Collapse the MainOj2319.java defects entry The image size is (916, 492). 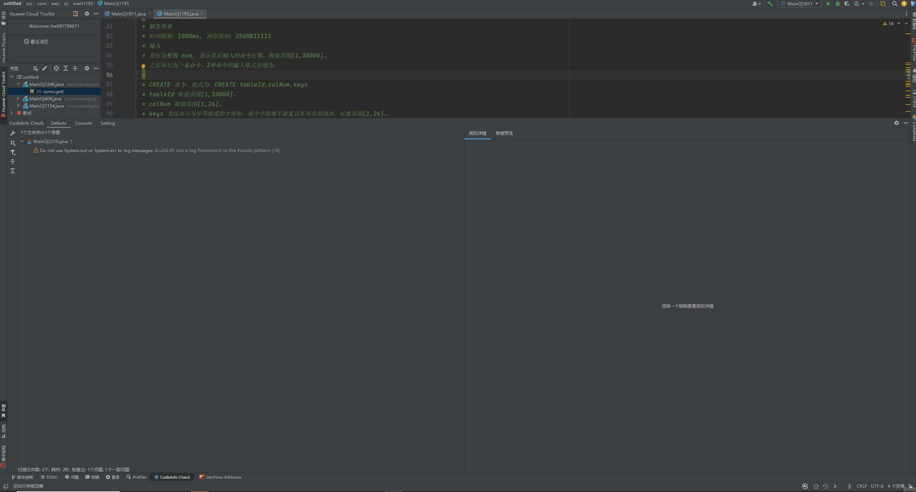pos(22,141)
